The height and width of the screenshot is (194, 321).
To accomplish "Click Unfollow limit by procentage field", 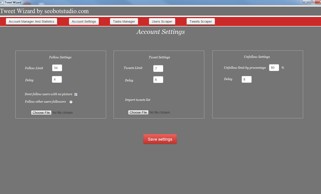I will 274,68.
